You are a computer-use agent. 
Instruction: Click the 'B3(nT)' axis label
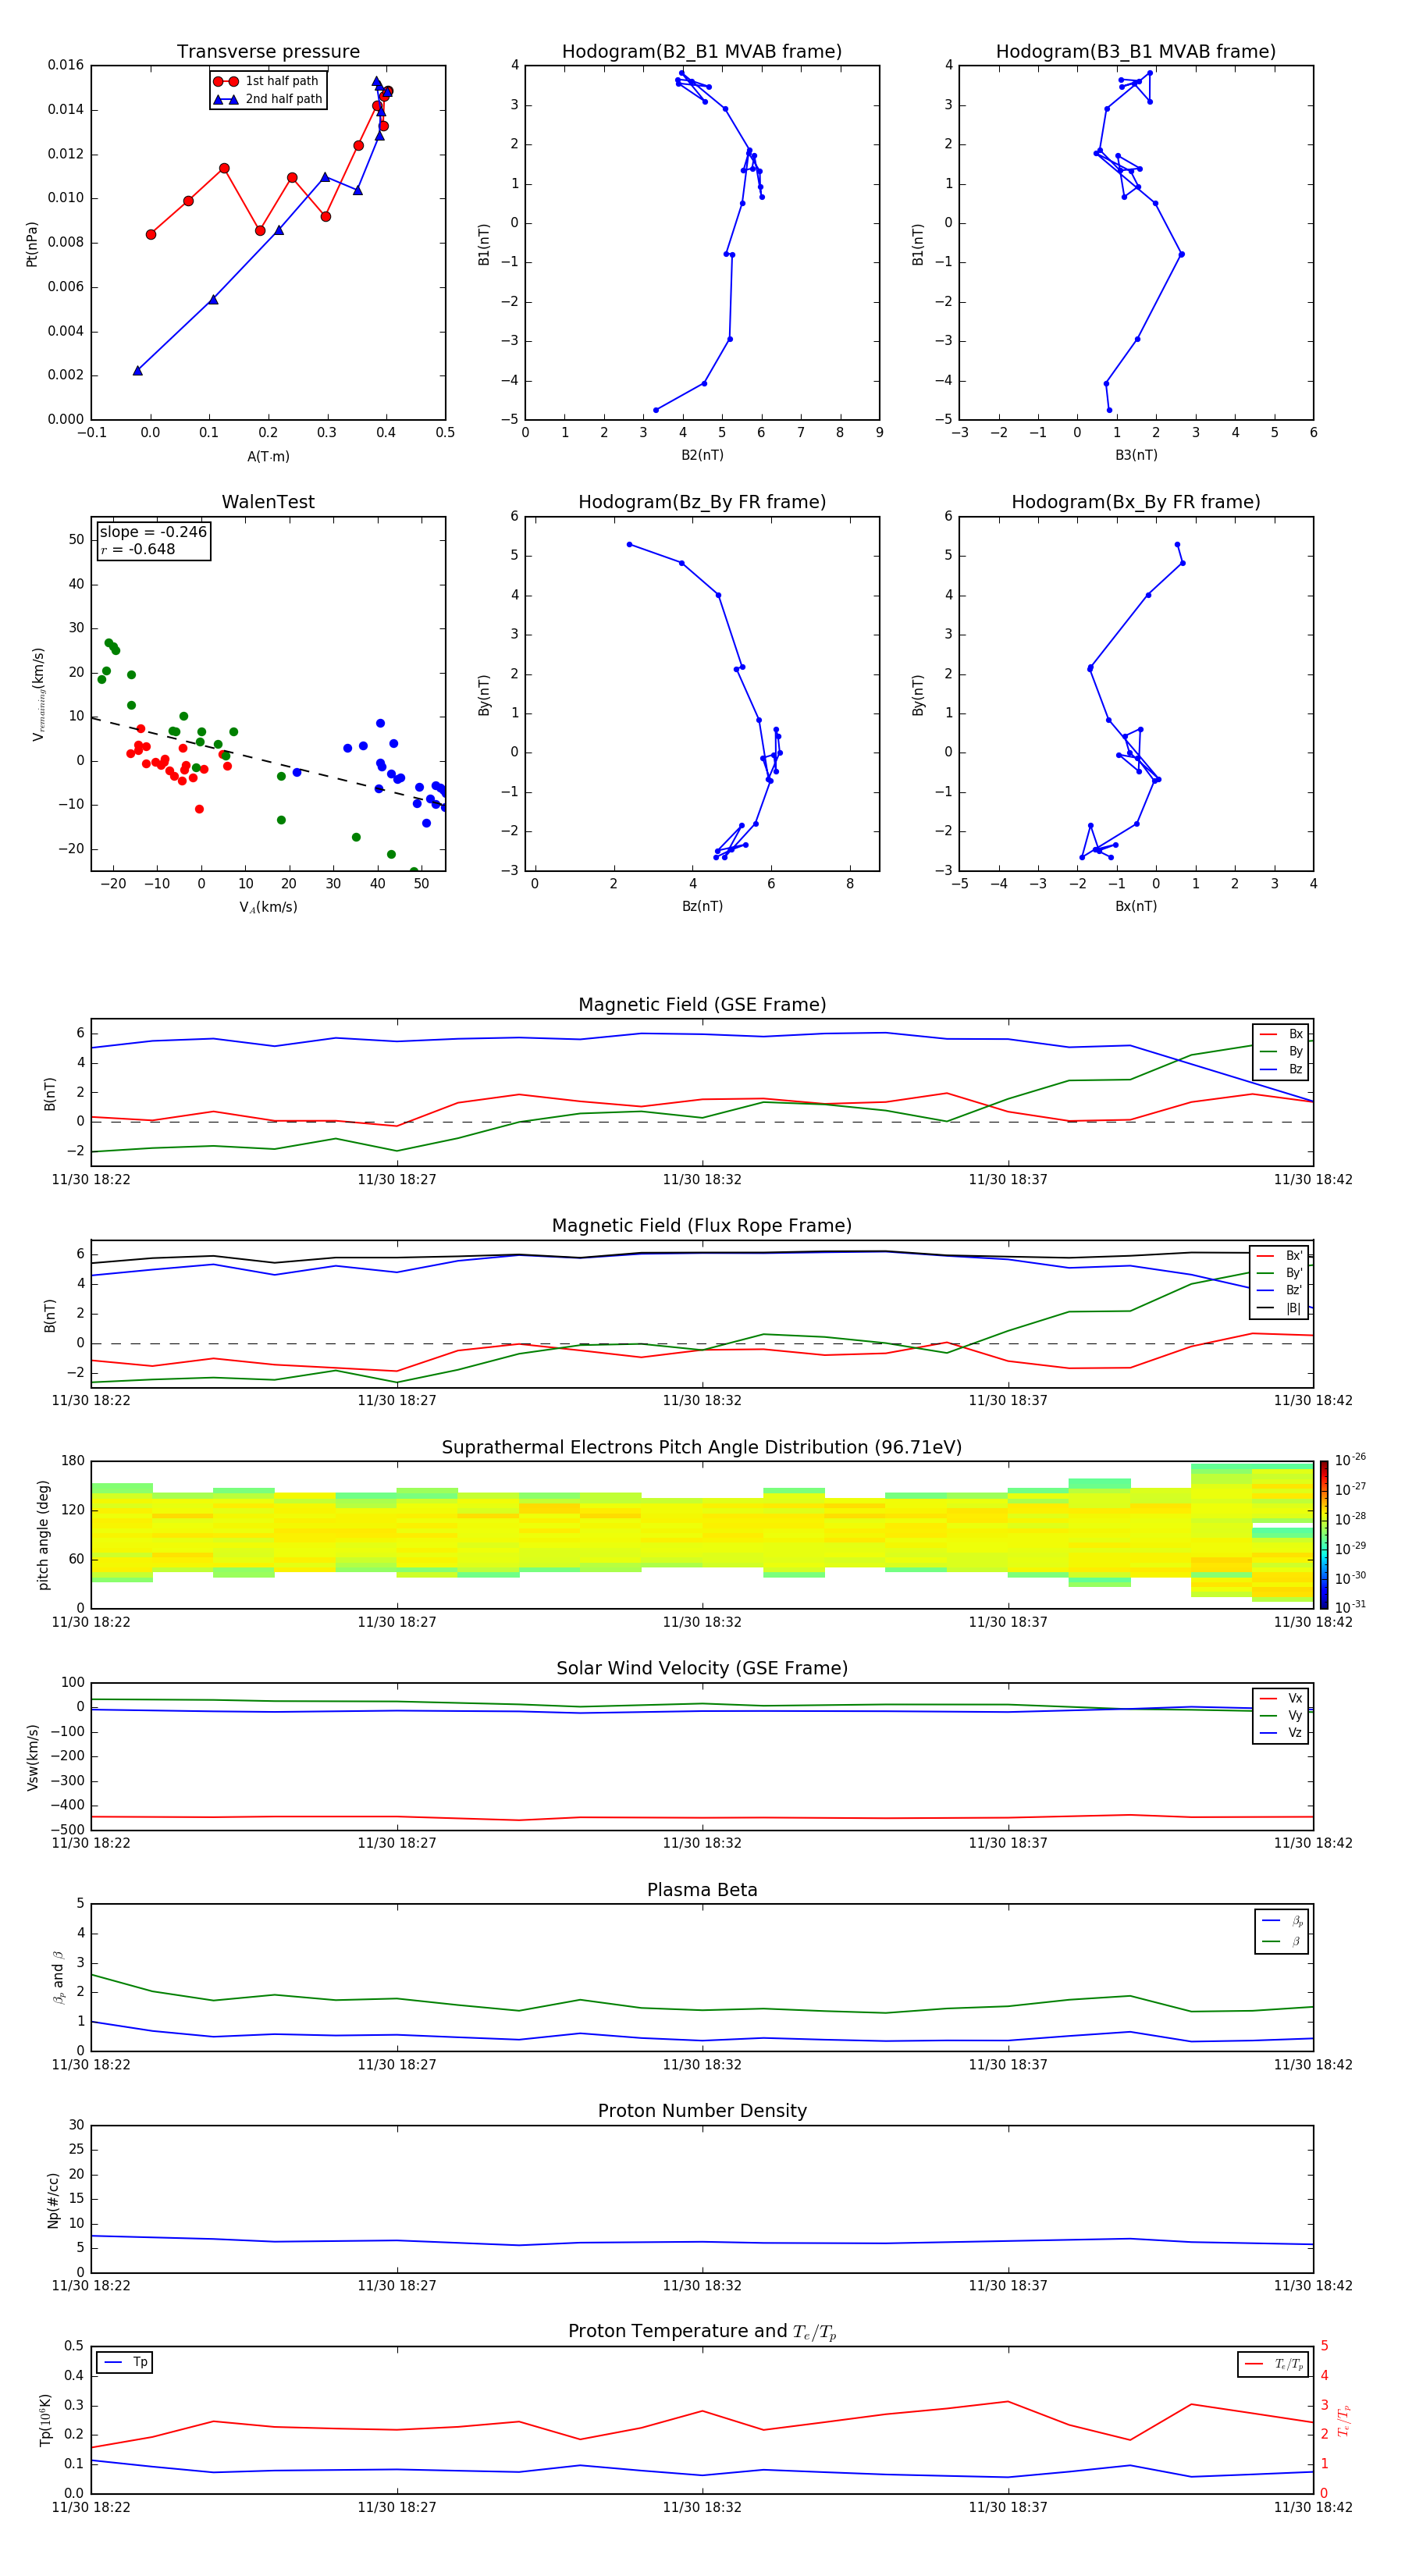[x=1136, y=455]
